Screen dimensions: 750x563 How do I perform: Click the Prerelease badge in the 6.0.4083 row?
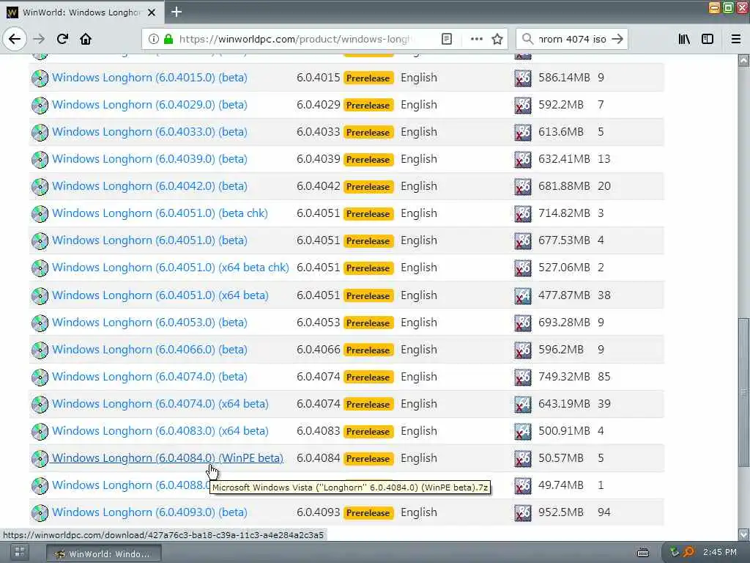click(368, 431)
